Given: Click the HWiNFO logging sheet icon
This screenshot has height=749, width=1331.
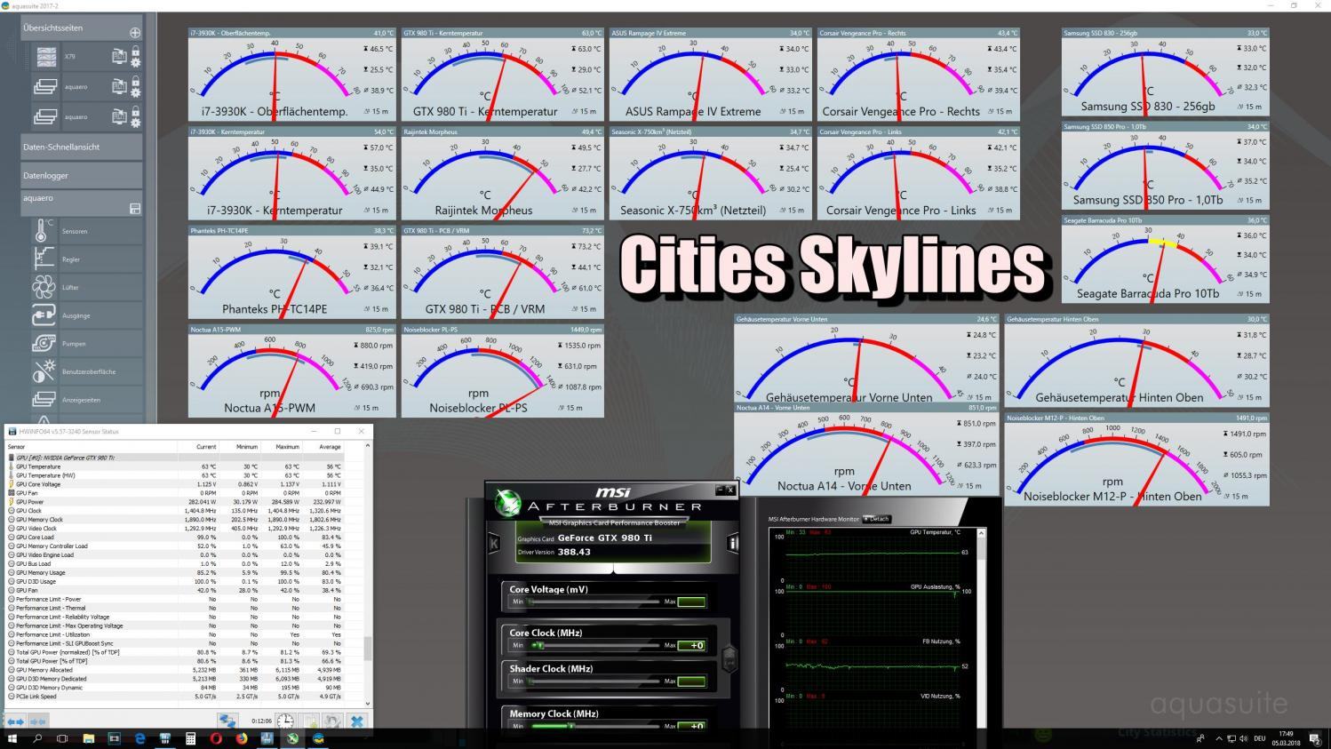Looking at the screenshot, I should click(x=310, y=721).
